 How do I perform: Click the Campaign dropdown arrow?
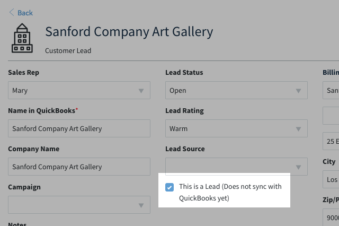pos(141,205)
